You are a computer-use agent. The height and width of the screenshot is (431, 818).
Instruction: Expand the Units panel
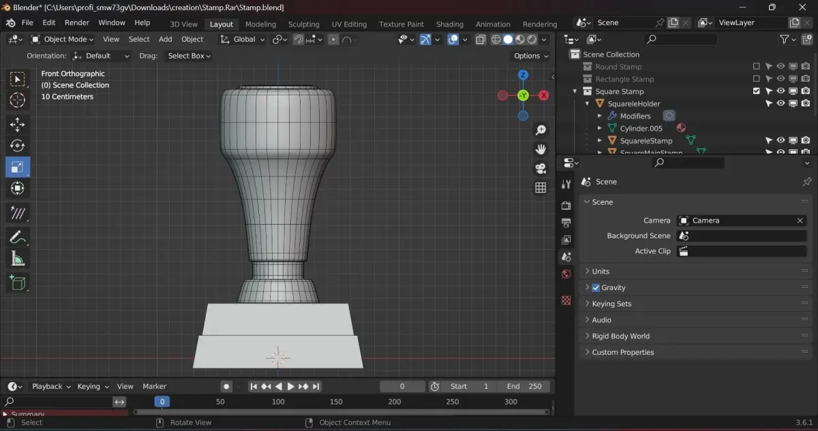pyautogui.click(x=696, y=271)
